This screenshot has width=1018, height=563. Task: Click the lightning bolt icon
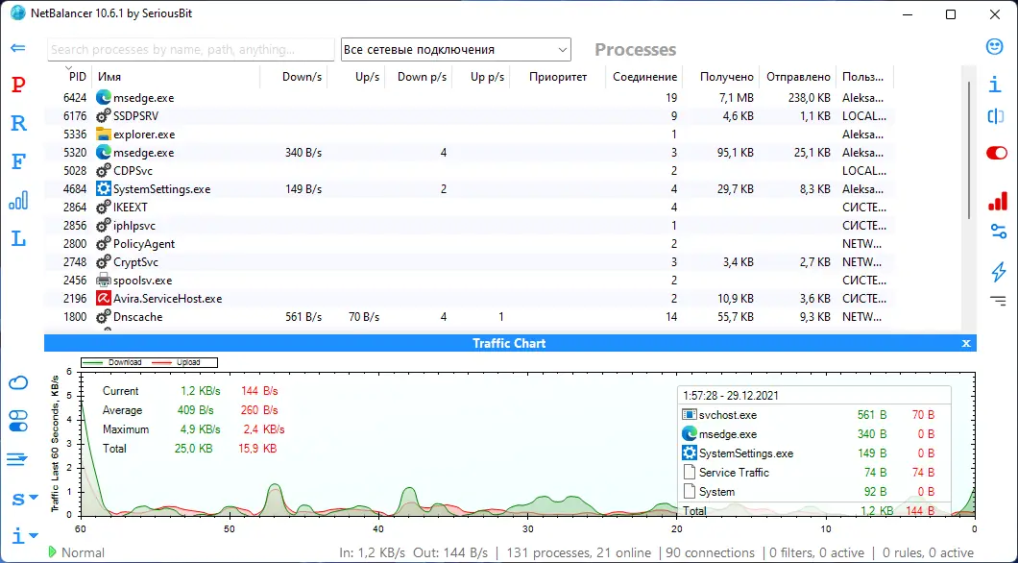point(999,272)
